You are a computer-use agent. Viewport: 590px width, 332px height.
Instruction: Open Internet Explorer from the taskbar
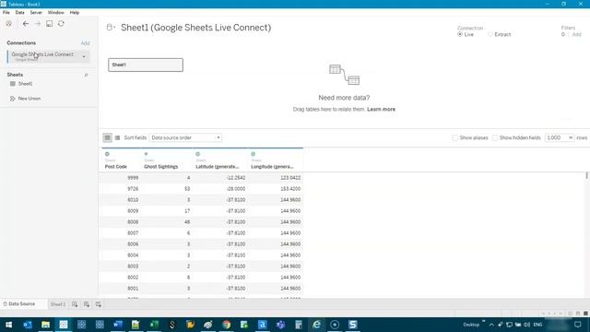tap(316, 325)
